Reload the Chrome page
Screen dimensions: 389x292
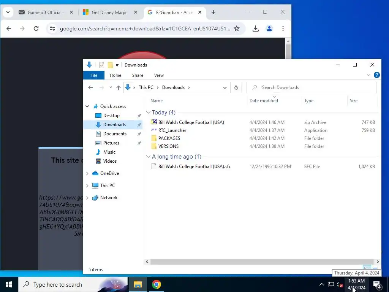pyautogui.click(x=36, y=29)
